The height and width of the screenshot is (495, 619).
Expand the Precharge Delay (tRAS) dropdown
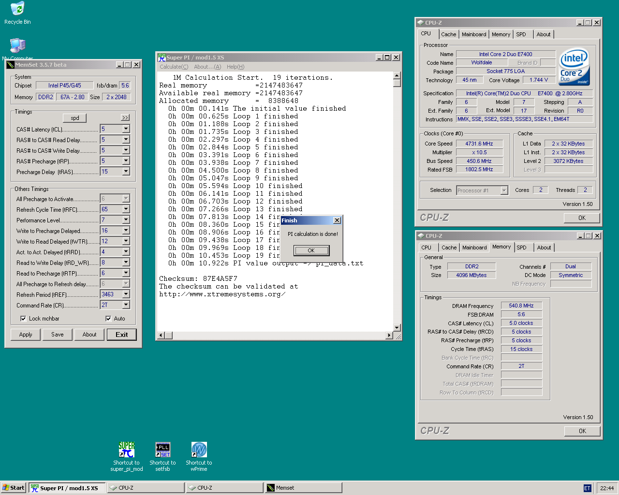[126, 172]
